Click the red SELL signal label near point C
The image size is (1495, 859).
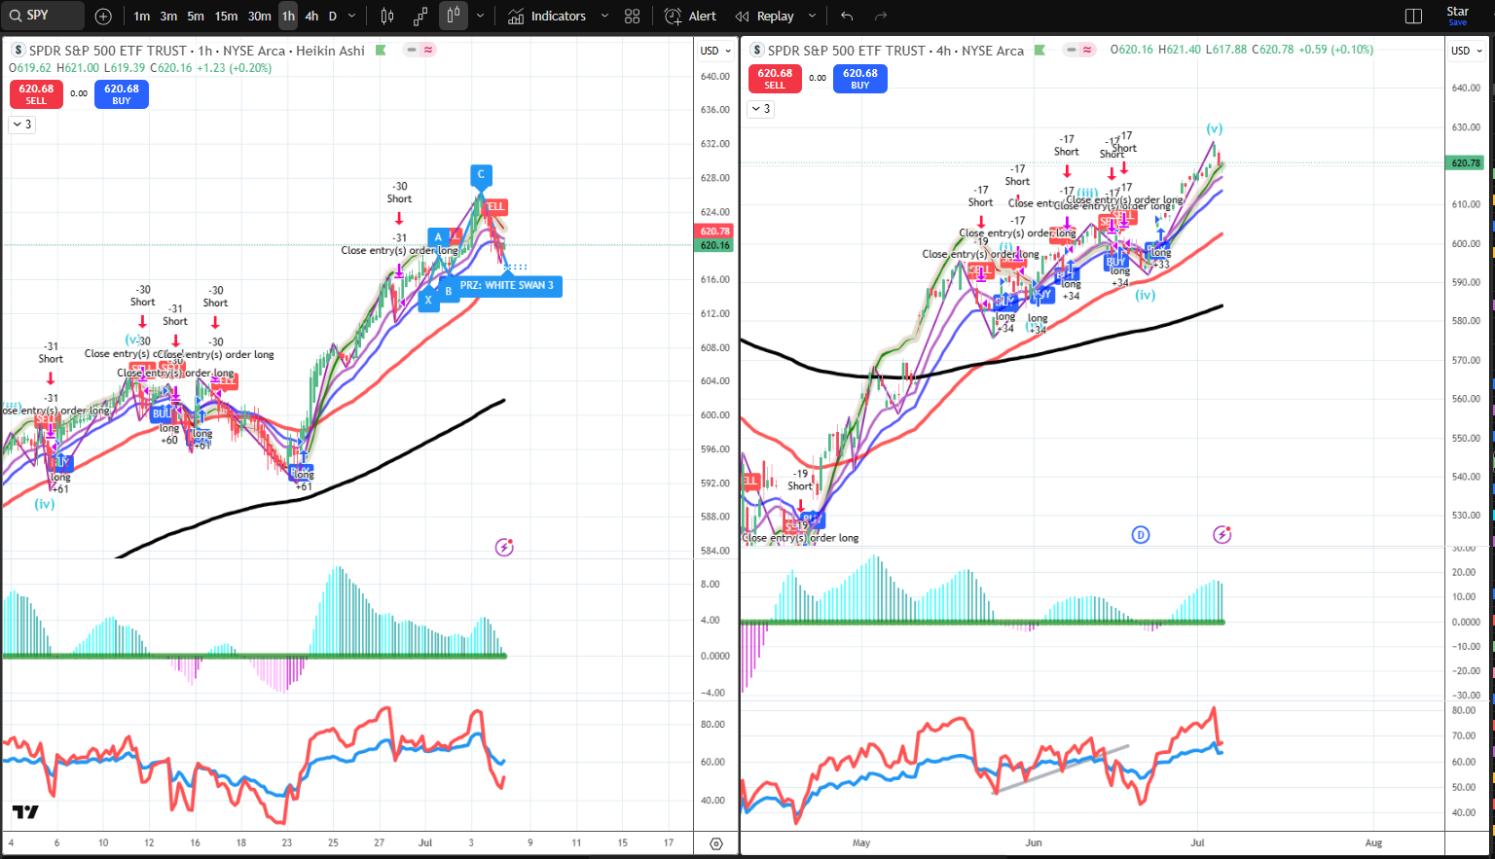click(495, 206)
